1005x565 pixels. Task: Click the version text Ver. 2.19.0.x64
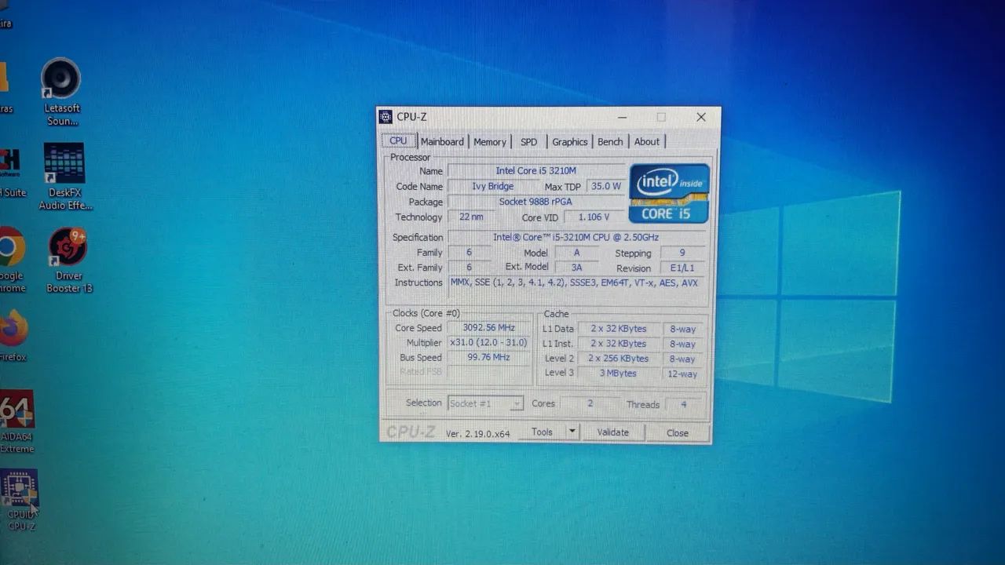point(477,433)
